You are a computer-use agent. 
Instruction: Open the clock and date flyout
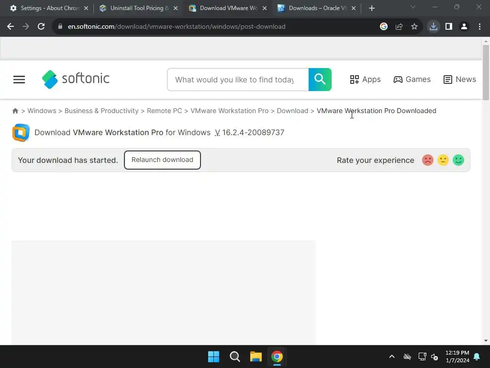click(457, 356)
